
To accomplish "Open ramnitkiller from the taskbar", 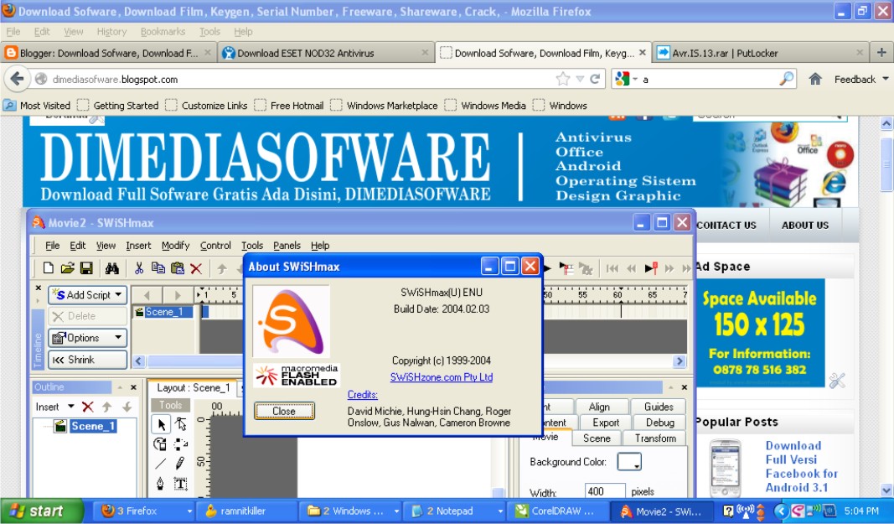I will point(245,511).
